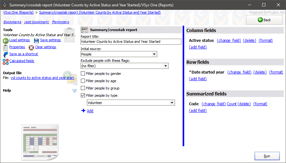Image resolution: width=286 pixels, height=163 pixels.
Task: Open the Calculated fields link
Action: (22, 61)
